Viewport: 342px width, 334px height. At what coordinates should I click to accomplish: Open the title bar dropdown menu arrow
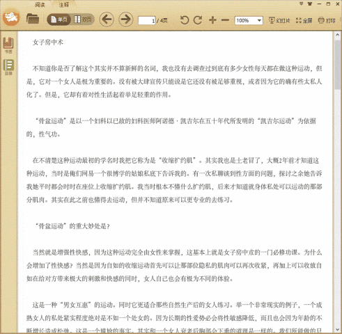(x=301, y=3)
